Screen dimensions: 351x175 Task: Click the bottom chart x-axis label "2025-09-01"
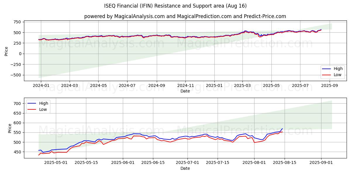pos(321,163)
